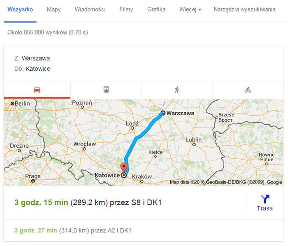The width and height of the screenshot is (288, 246).
Task: Open Narzędzia wyszukiwania options
Action: (x=244, y=9)
